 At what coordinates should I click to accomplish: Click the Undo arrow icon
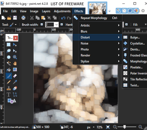pyautogui.click(x=63, y=18)
